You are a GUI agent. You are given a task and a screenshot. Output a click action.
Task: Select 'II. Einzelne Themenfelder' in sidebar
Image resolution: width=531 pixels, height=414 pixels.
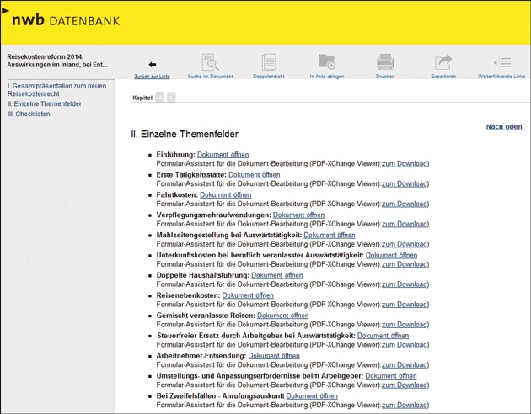click(x=45, y=103)
